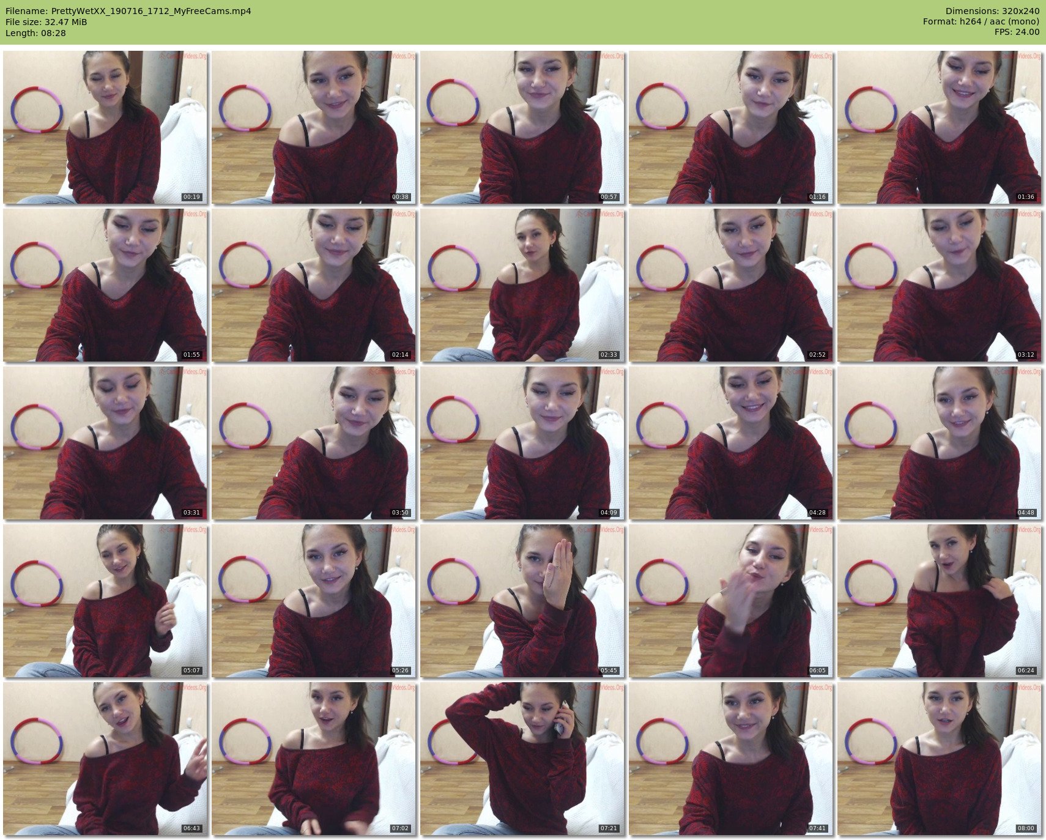Open the phone call frame at 07:21
The height and width of the screenshot is (840, 1046).
pyautogui.click(x=522, y=759)
